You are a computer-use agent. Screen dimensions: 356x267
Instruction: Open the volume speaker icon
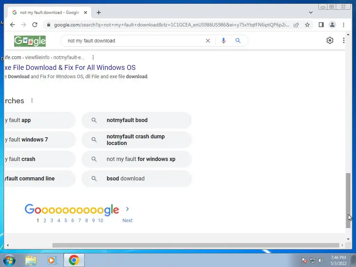321,260
